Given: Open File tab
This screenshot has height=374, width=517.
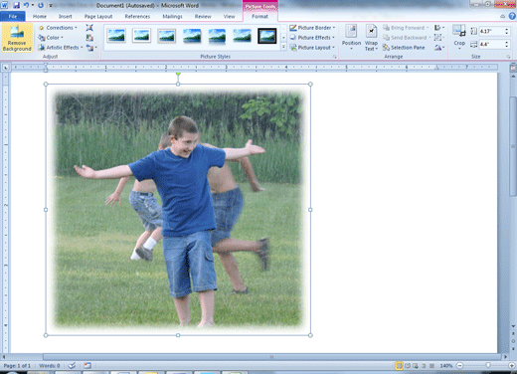Looking at the screenshot, I should click(13, 16).
